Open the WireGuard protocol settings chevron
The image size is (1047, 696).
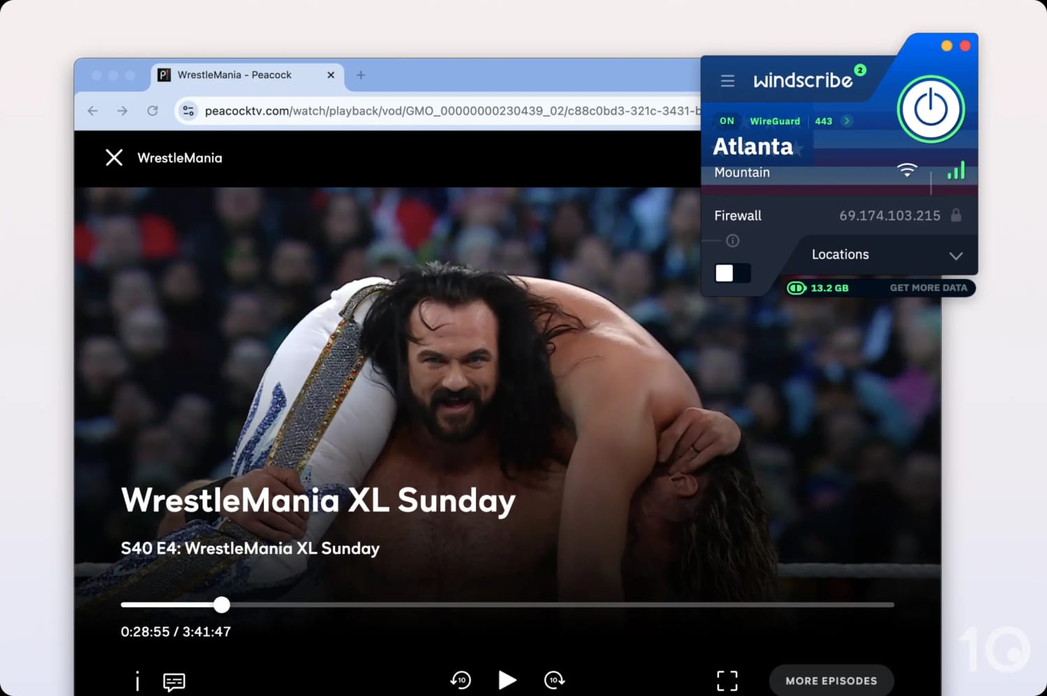point(847,121)
